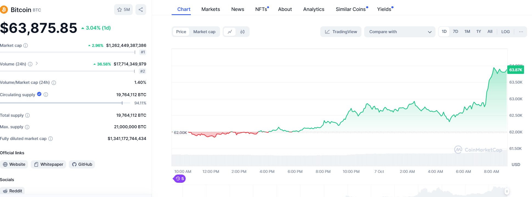Go to Similar Coins tab
Viewport: 532px width, 197px height.
[351, 9]
